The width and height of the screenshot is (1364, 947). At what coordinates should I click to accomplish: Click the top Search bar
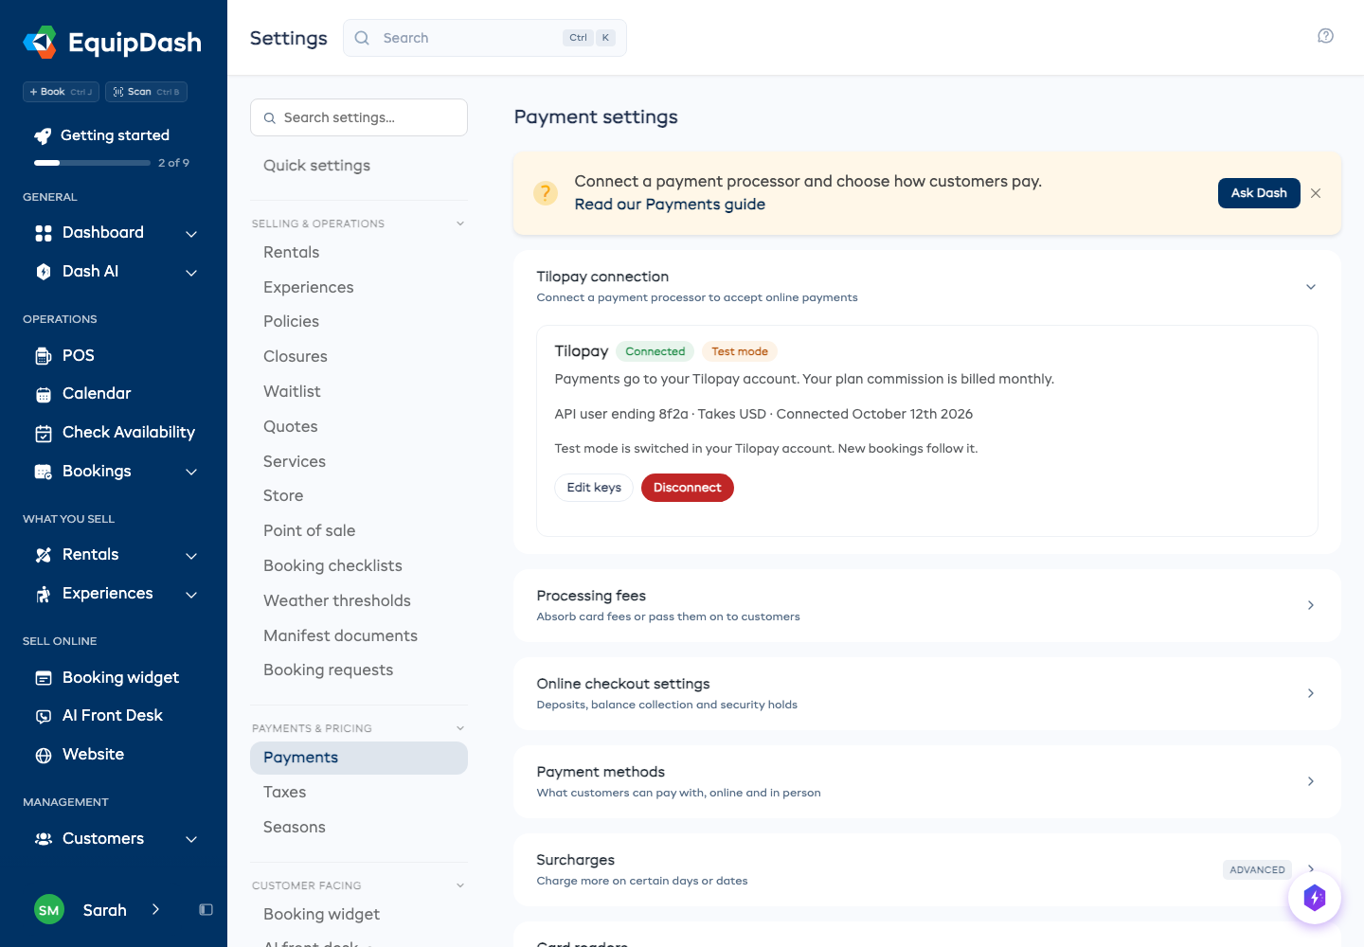(485, 38)
